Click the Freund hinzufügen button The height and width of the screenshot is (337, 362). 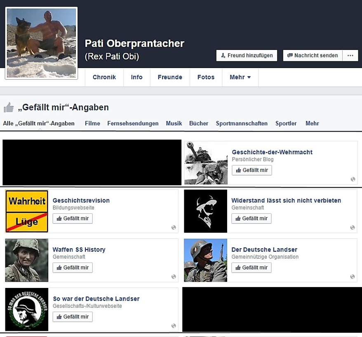coord(247,55)
